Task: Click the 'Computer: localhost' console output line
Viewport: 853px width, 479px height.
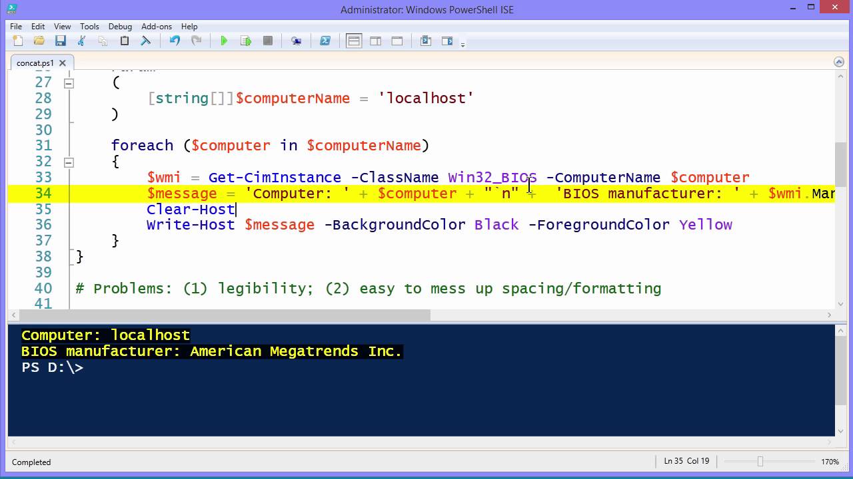Action: click(106, 335)
